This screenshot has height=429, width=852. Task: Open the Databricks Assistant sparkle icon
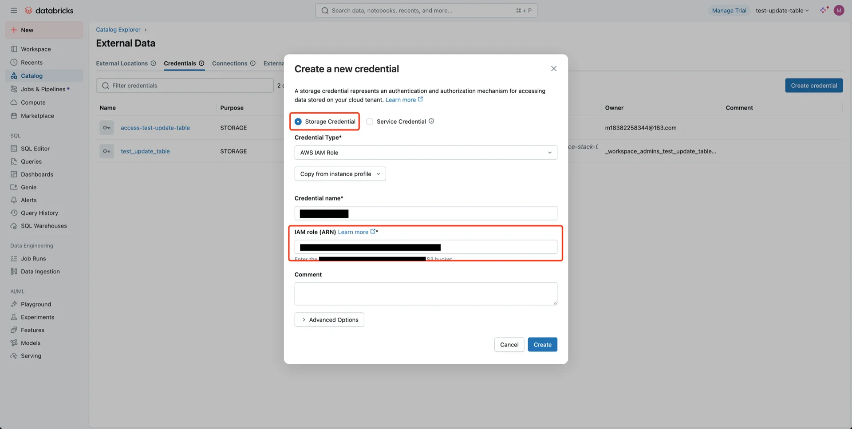[824, 10]
